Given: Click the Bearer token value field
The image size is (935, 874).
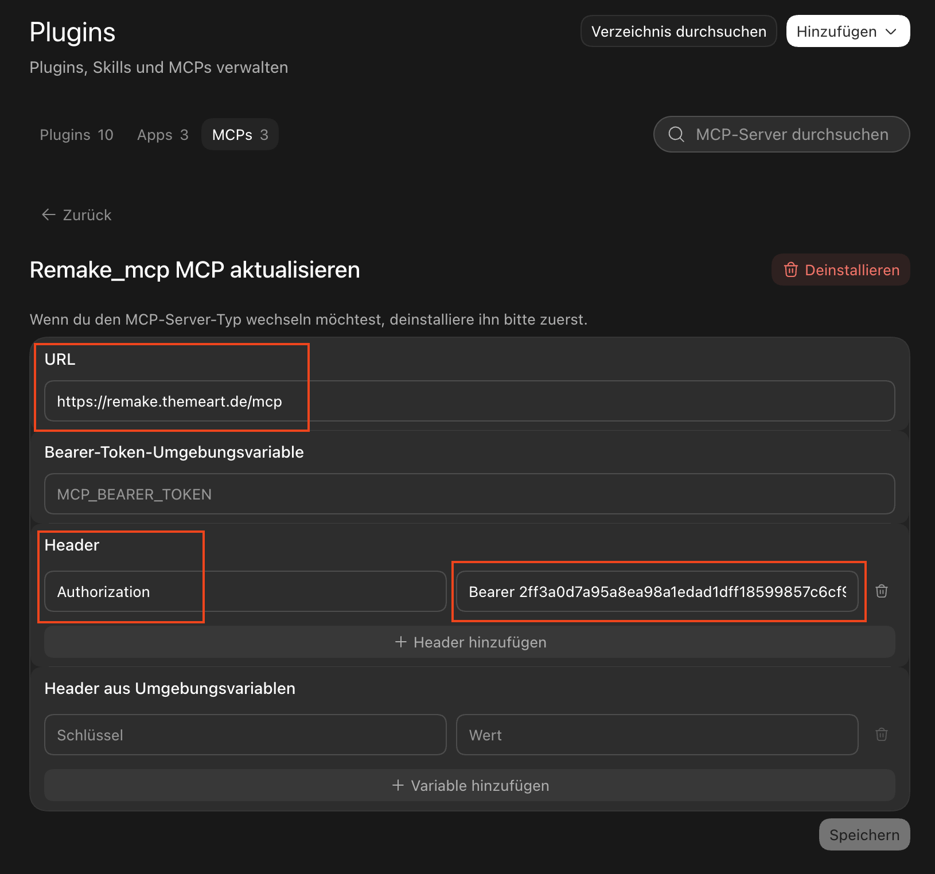Looking at the screenshot, I should coord(657,591).
